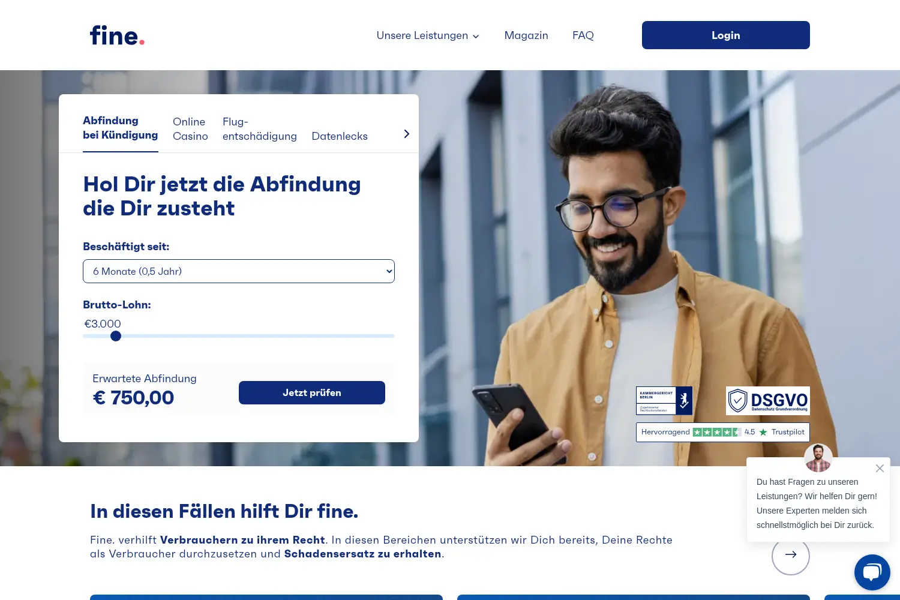The height and width of the screenshot is (600, 900).
Task: Click the Brutto-Lohn slider handle
Action: coord(116,336)
